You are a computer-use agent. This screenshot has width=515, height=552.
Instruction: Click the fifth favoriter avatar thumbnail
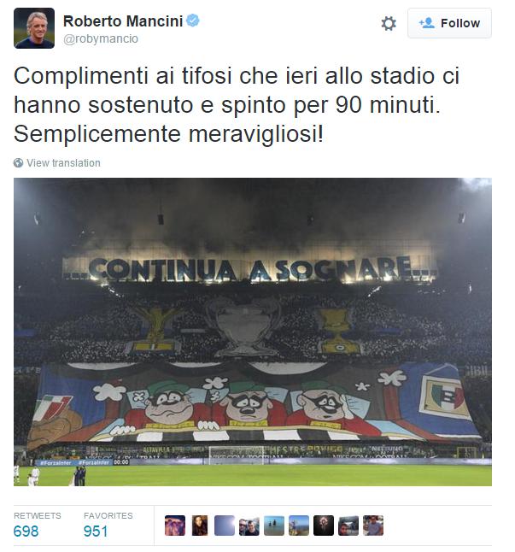click(x=274, y=526)
